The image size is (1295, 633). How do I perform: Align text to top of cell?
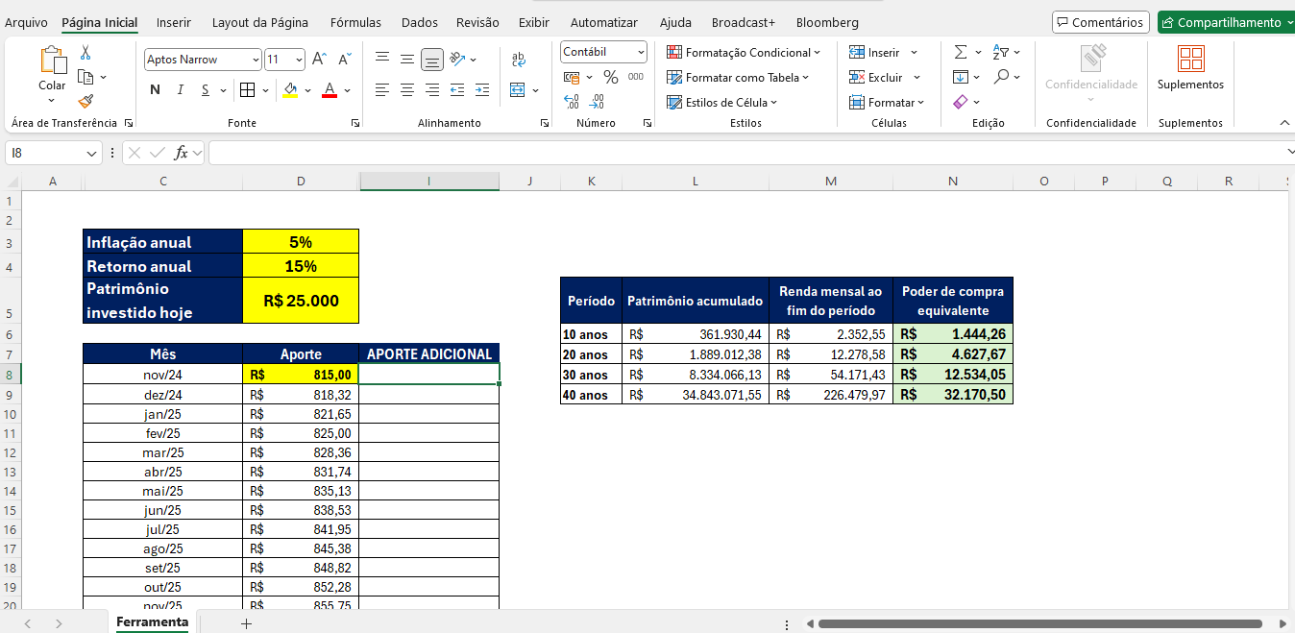tap(382, 60)
